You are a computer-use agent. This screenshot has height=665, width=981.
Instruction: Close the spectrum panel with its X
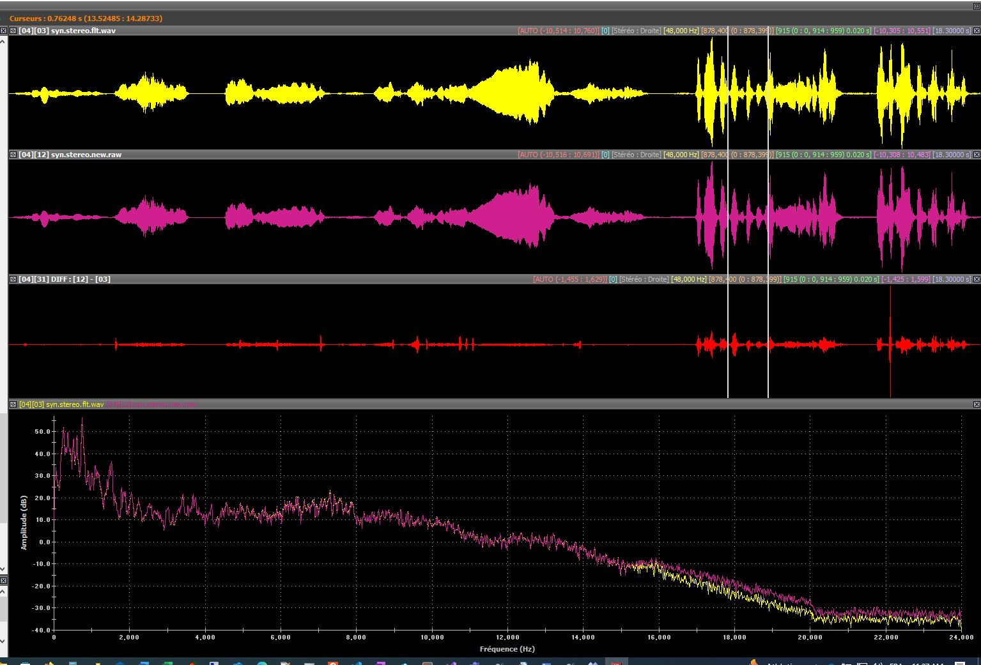977,404
